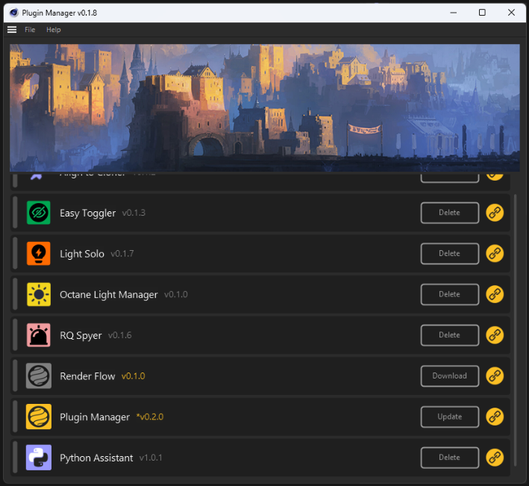The width and height of the screenshot is (529, 486).
Task: Open the Light Solo link icon
Action: [x=495, y=254]
